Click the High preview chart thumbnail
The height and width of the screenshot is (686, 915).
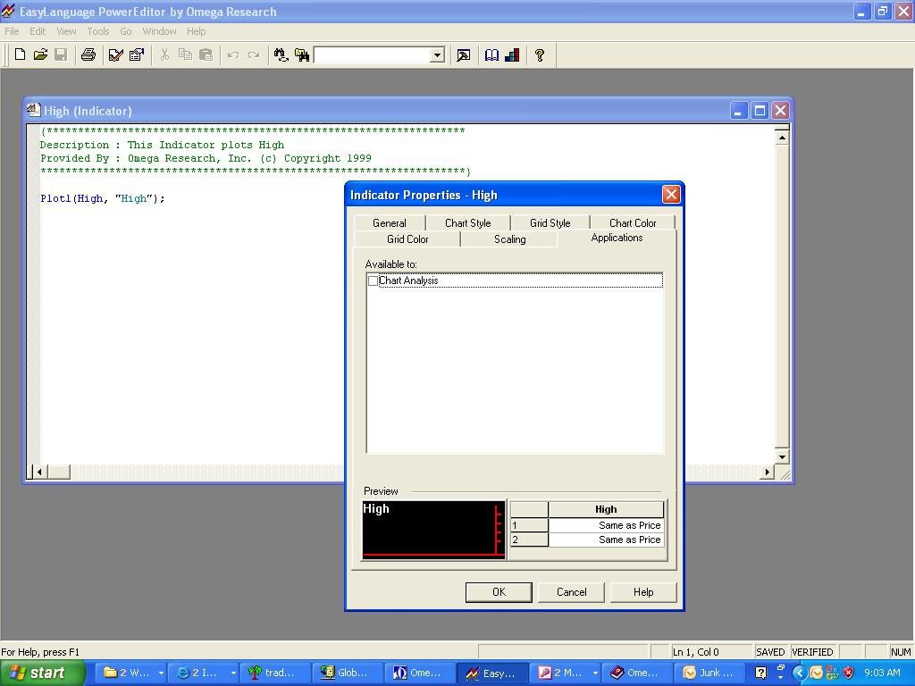433,530
